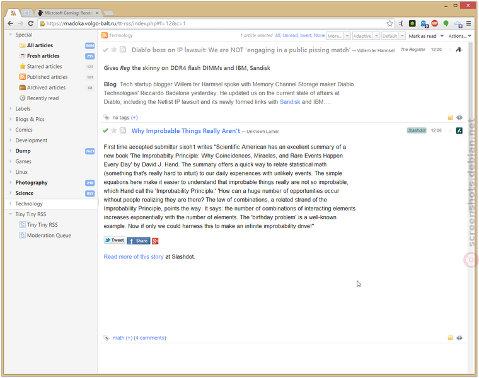Open Published articles feed
The width and height of the screenshot is (479, 378).
(47, 77)
